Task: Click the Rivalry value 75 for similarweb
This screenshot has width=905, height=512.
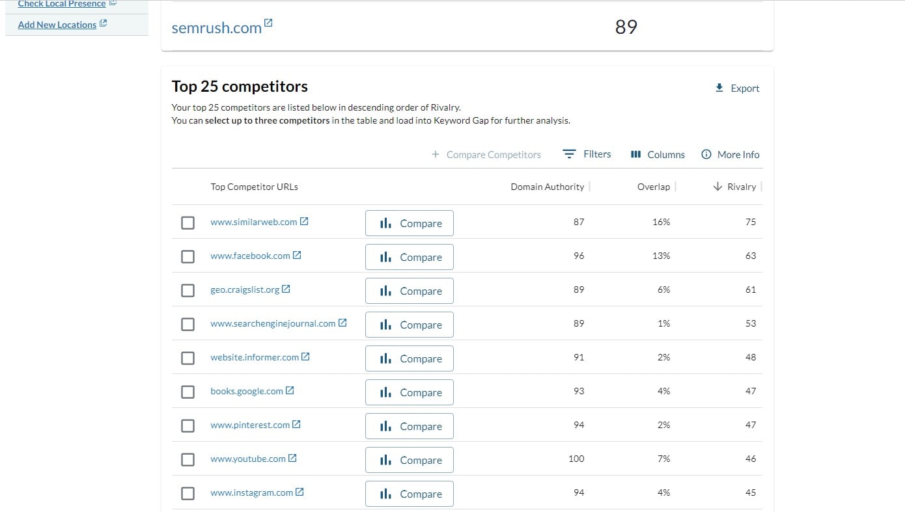Action: click(751, 222)
